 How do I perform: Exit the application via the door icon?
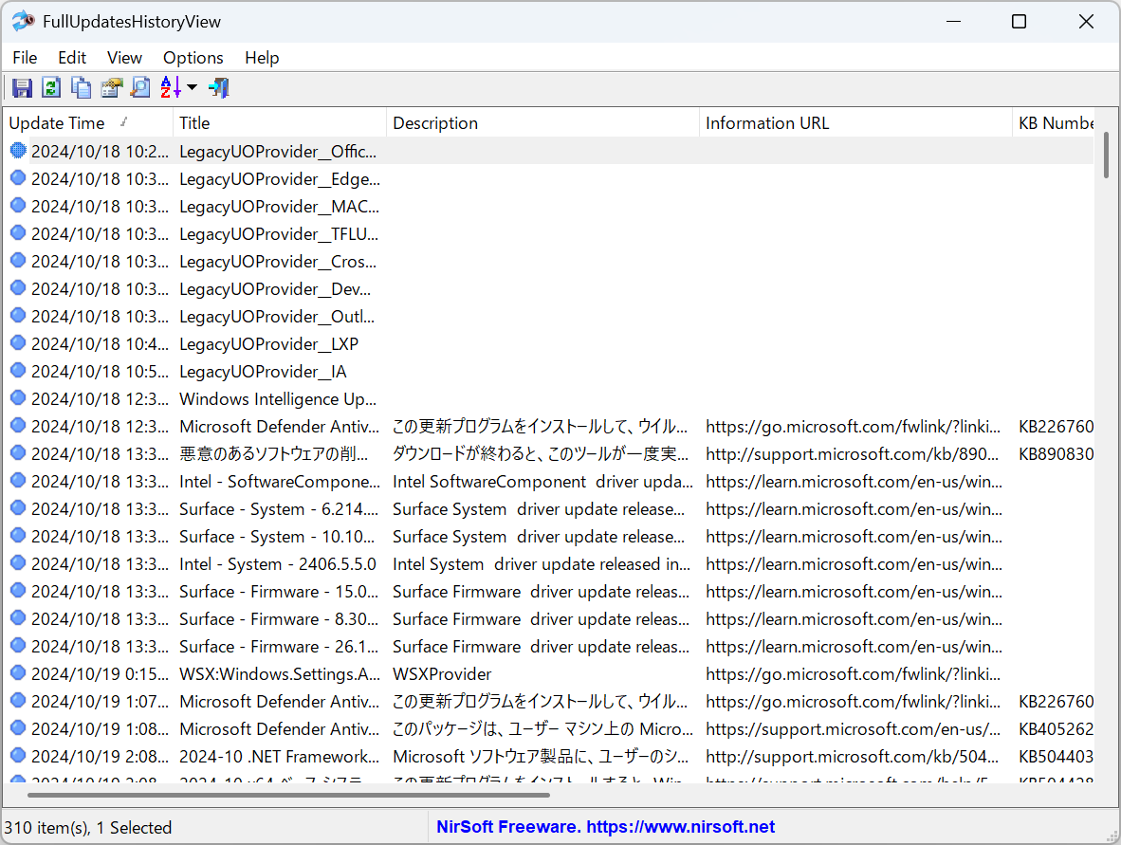[x=217, y=87]
